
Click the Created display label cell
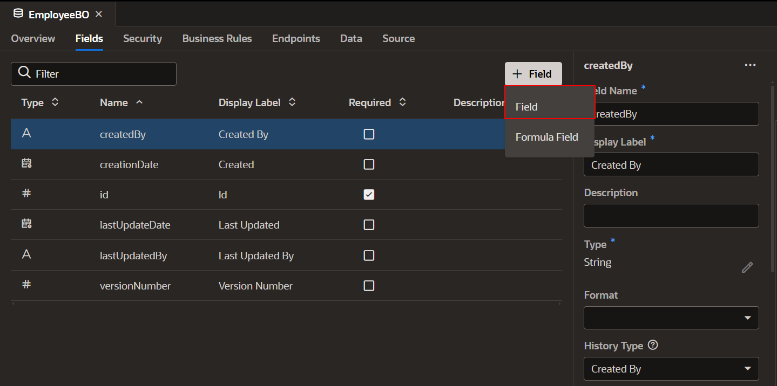point(236,164)
